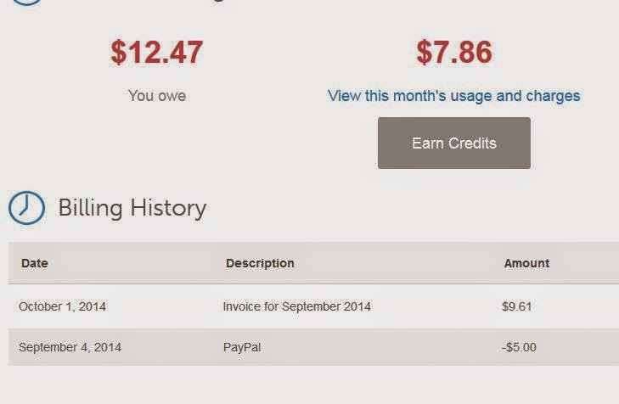Sort by the Date column header
This screenshot has height=404, width=619.
pos(34,263)
